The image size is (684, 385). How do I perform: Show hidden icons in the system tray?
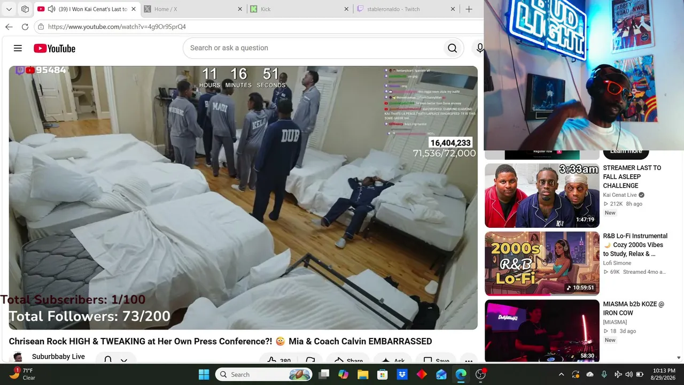[561, 374]
